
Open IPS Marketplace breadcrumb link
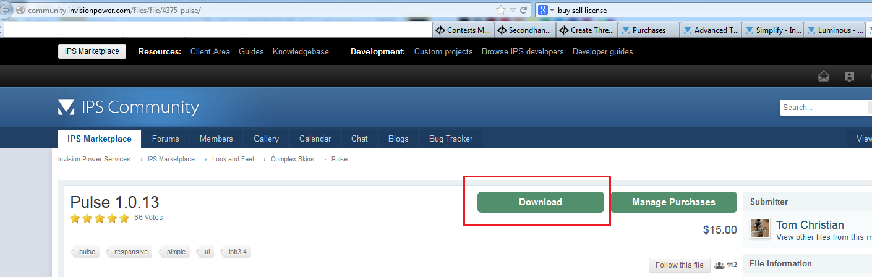point(171,159)
